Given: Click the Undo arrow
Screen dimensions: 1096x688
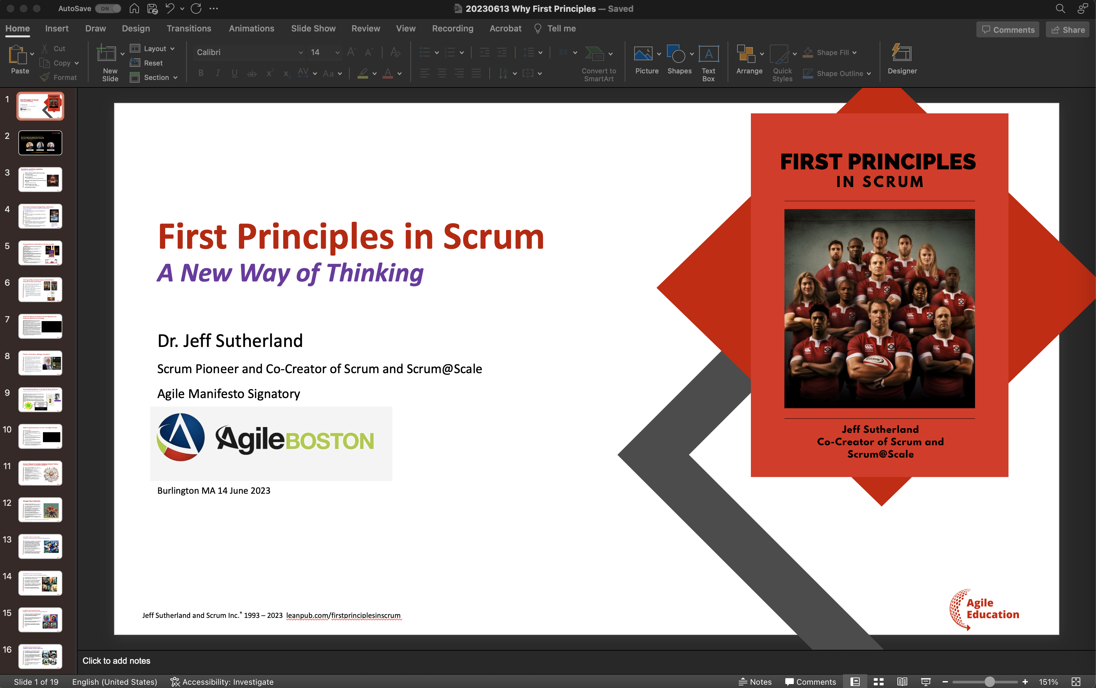Looking at the screenshot, I should 170,8.
